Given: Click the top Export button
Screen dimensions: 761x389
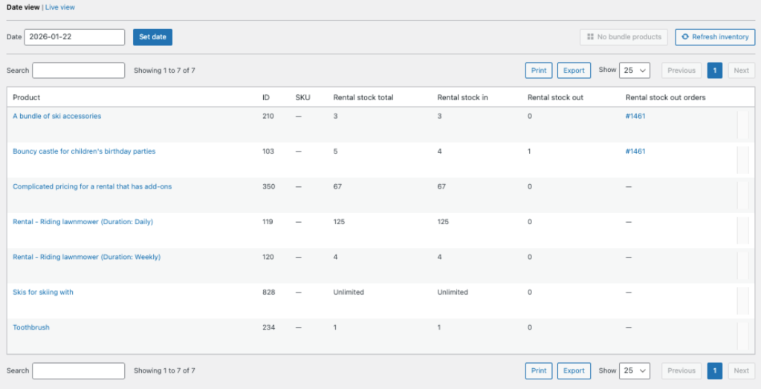Looking at the screenshot, I should (574, 71).
